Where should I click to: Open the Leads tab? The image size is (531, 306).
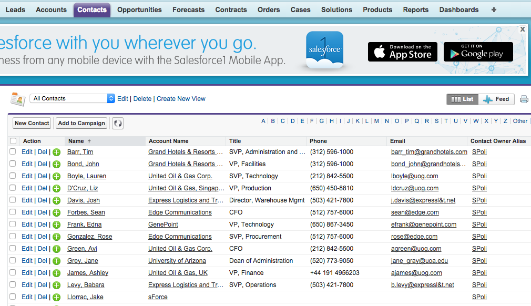(x=15, y=10)
